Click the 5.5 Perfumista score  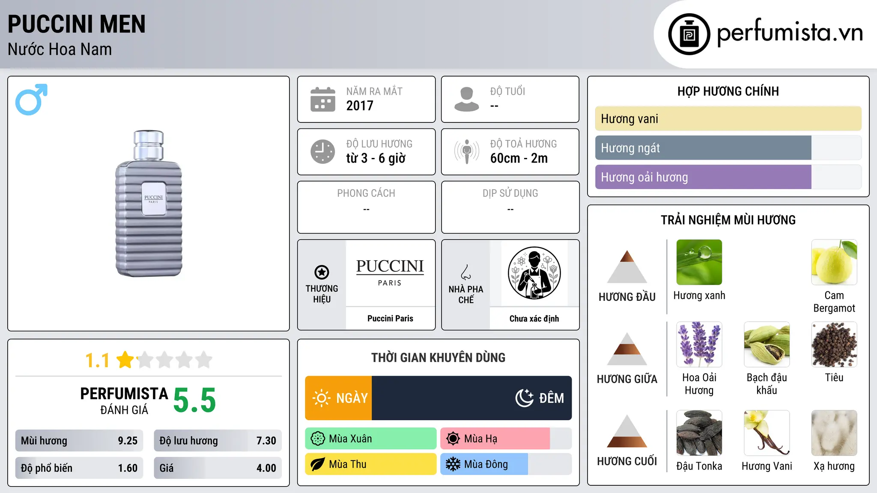coord(195,400)
